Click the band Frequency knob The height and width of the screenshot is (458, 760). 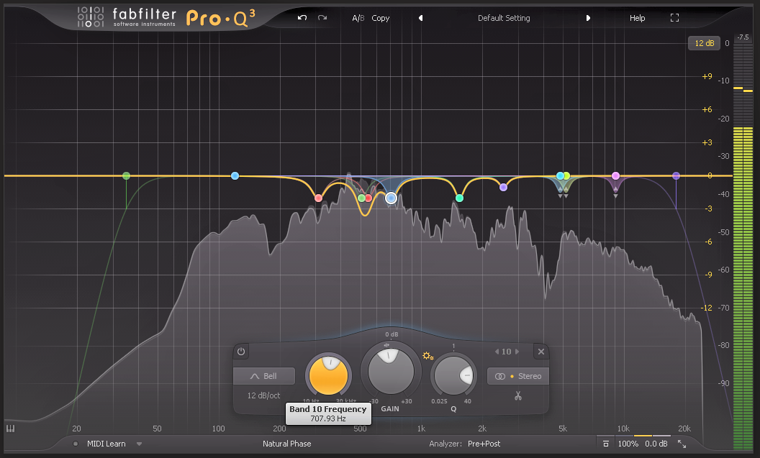tap(328, 376)
